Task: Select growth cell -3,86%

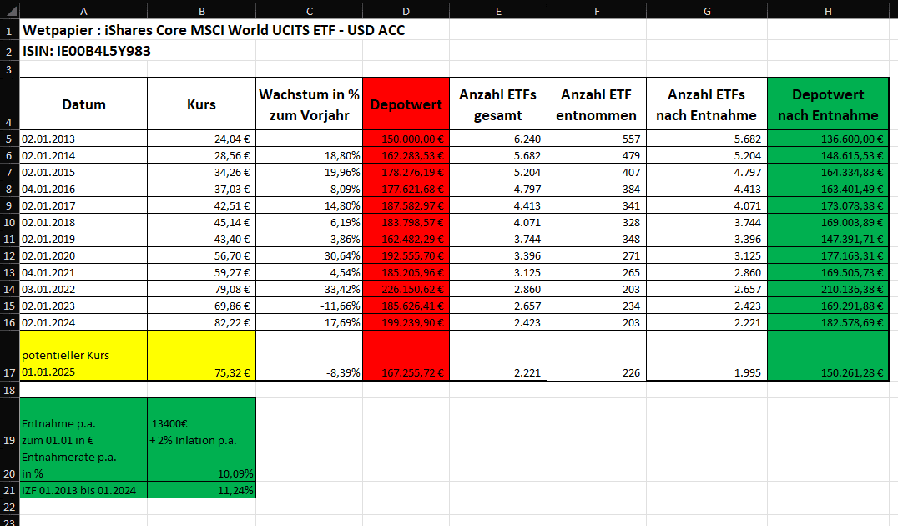Action: point(310,238)
